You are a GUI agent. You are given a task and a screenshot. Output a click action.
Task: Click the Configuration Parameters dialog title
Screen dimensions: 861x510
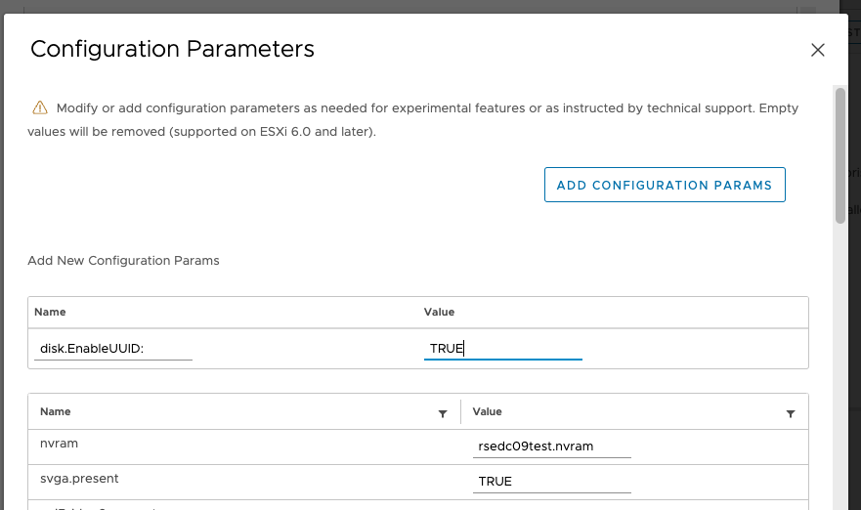coord(172,49)
